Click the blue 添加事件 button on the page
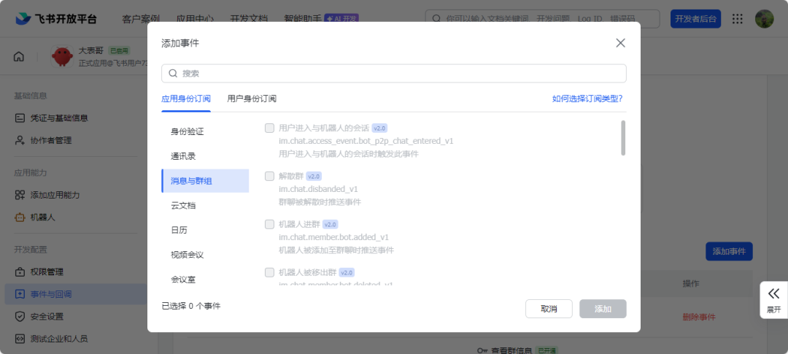 coord(729,251)
